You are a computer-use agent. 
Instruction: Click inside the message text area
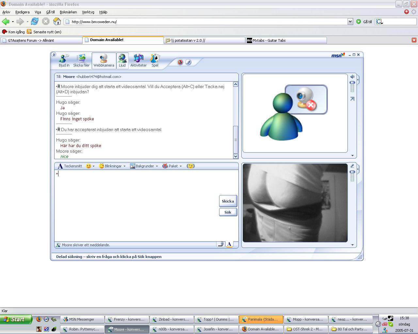137,205
